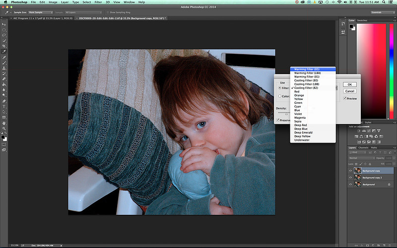Viewport: 397px width, 248px height.
Task: Click the Density slider handle
Action: point(286,113)
